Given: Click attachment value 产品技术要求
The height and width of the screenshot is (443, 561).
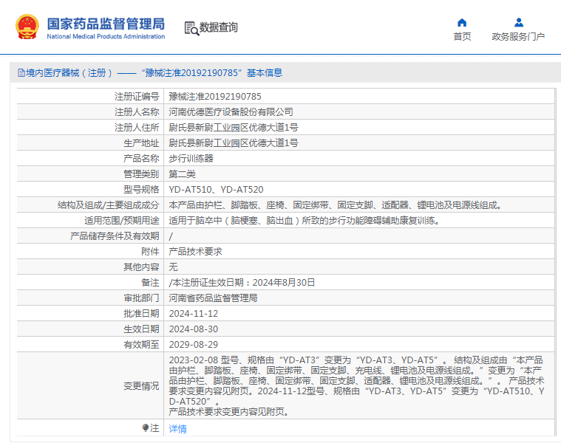Looking at the screenshot, I should pyautogui.click(x=195, y=252).
